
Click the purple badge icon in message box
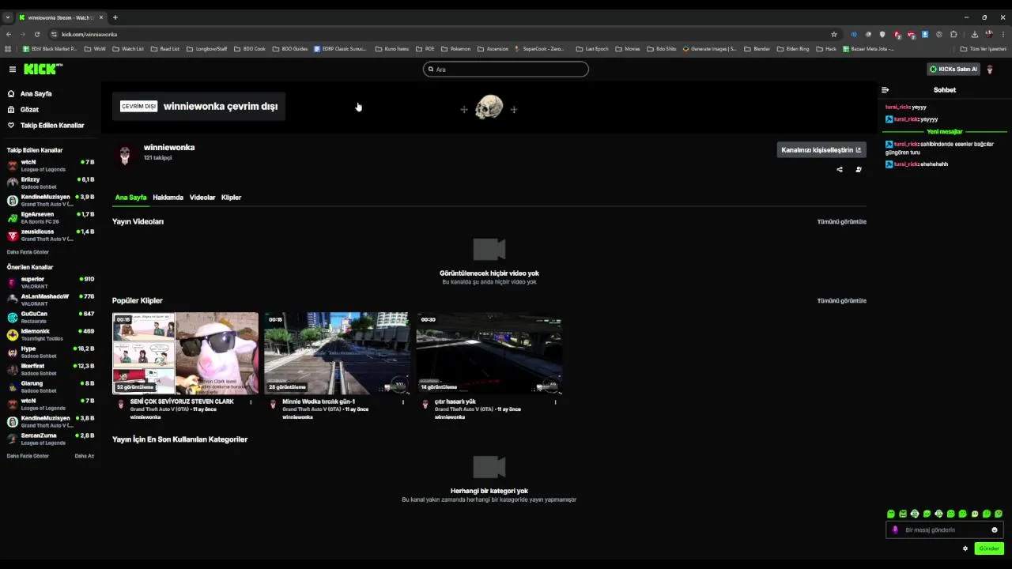(895, 530)
